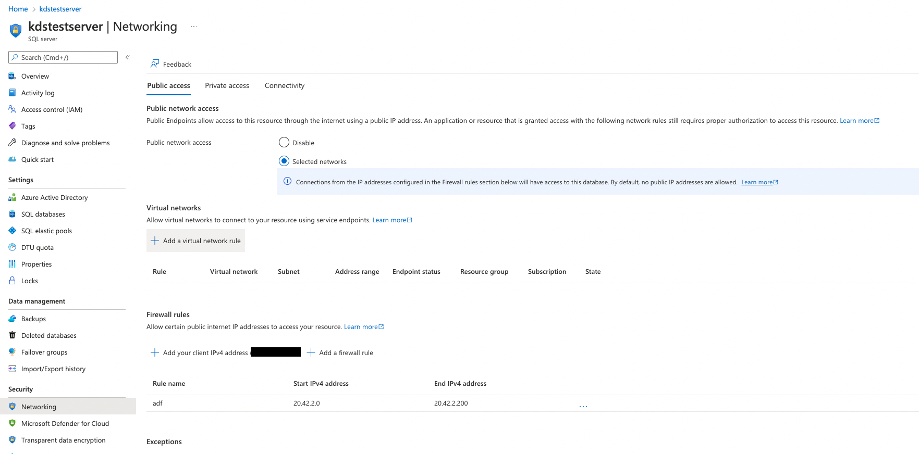The height and width of the screenshot is (454, 919).
Task: Click the Diagnose and solve problems wrench icon
Action: coord(12,143)
